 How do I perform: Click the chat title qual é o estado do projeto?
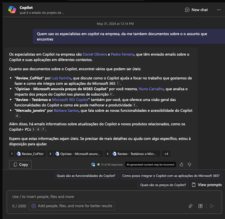coord(42,13)
